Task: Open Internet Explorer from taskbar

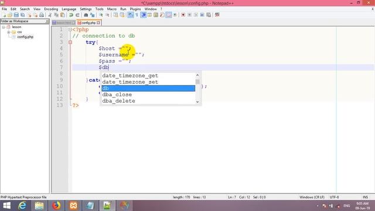Action: 22,206
